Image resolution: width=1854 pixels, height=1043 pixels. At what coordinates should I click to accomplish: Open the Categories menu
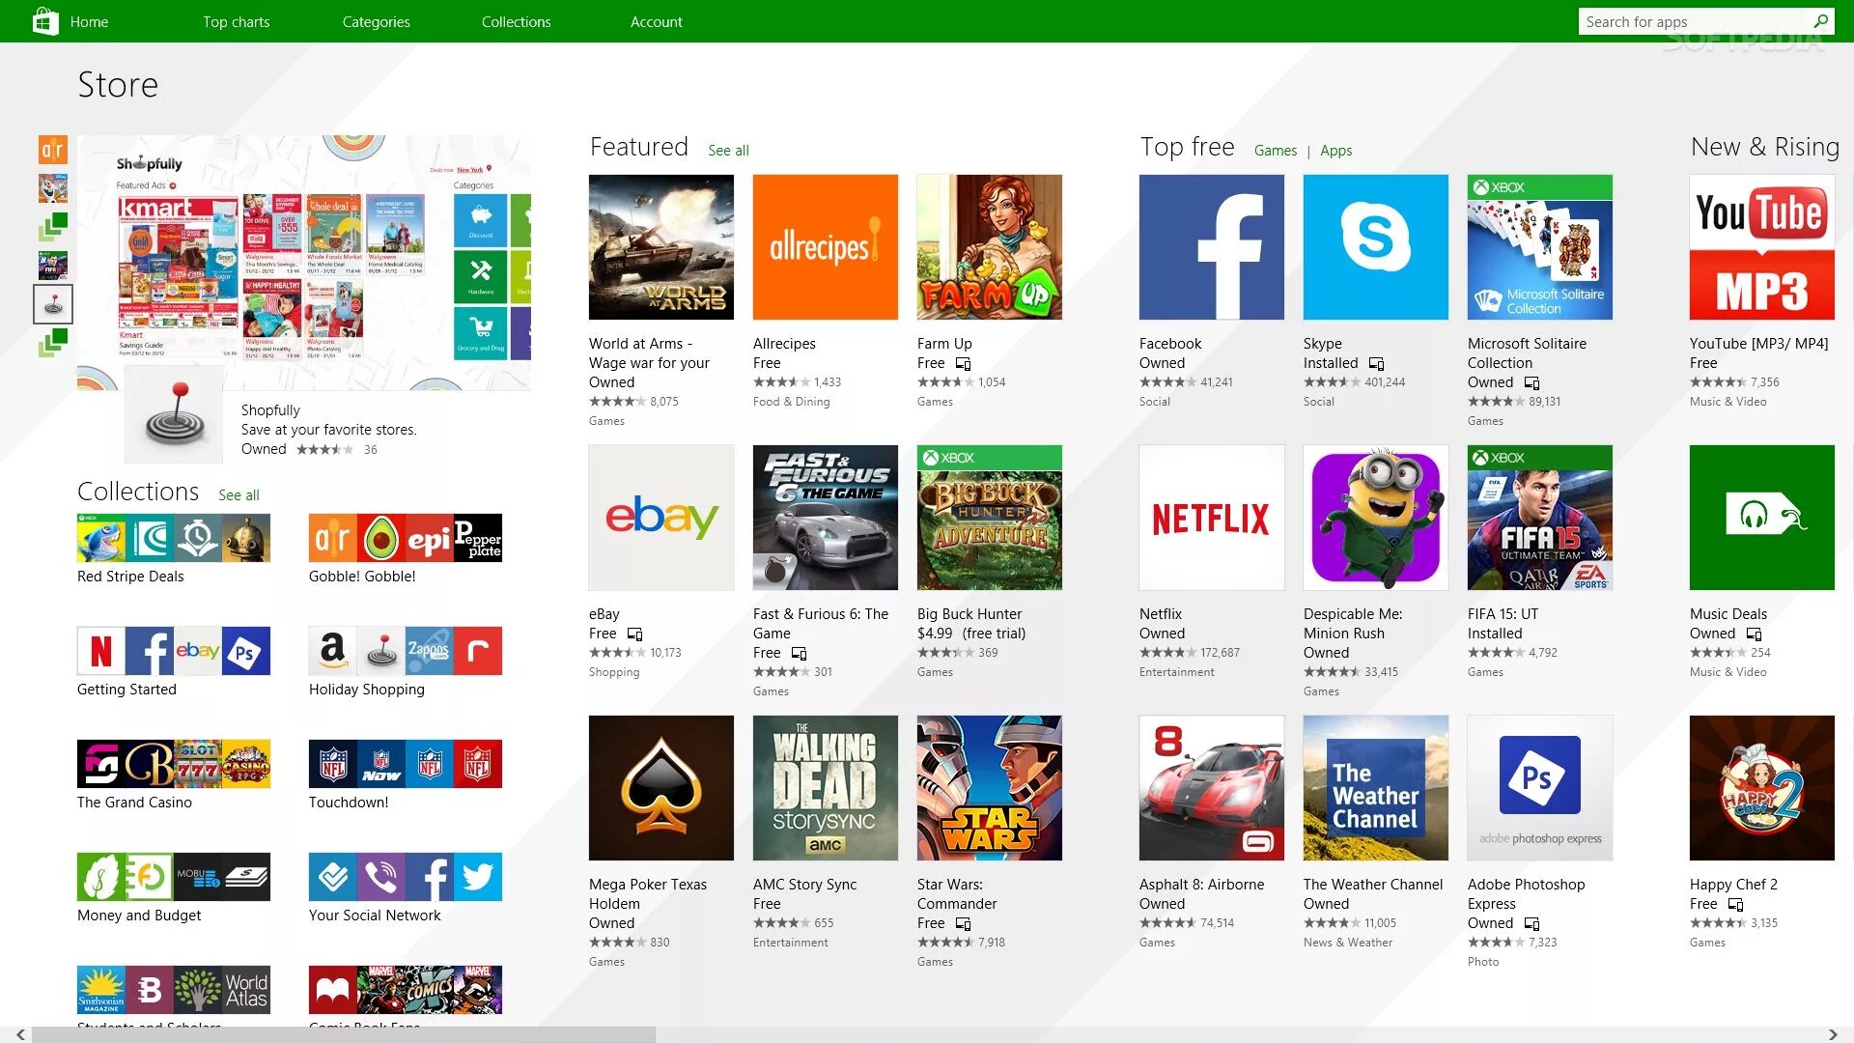coord(376,21)
